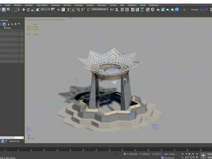212x159 pixels.
Task: Toggle Spinner Snap
Action: pyautogui.click(x=83, y=10)
